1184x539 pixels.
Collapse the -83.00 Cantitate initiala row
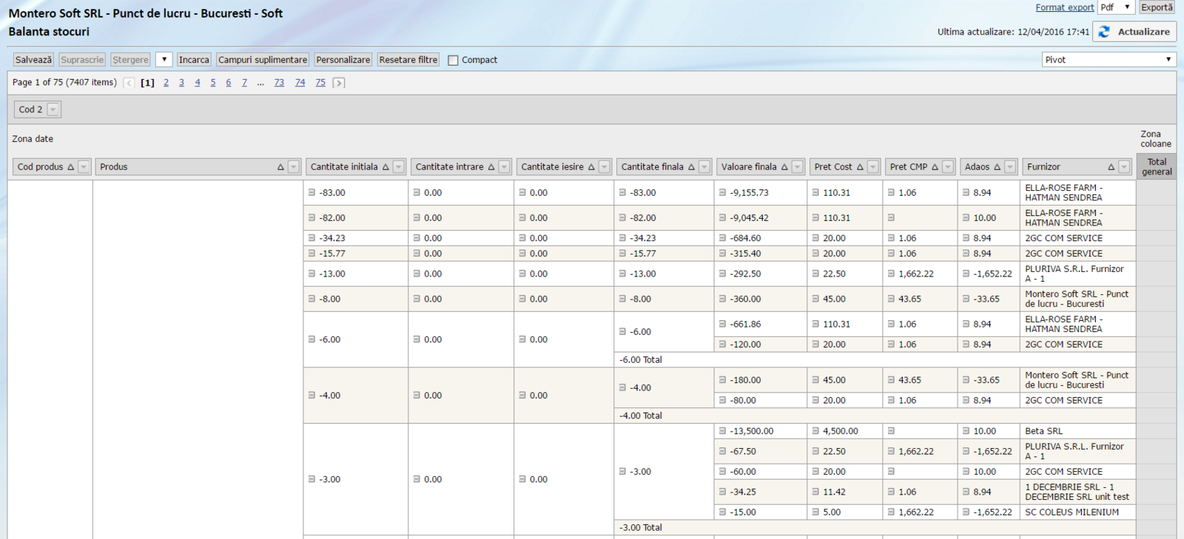pos(312,193)
